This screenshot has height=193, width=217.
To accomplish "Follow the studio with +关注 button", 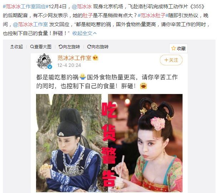I will [x=171, y=60].
